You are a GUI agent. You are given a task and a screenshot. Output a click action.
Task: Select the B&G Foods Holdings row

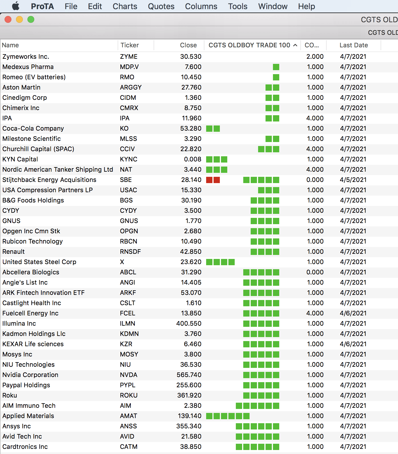pyautogui.click(x=199, y=200)
